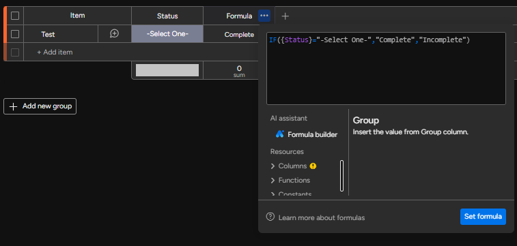Select the Test item name
The height and width of the screenshot is (246, 517).
(x=48, y=34)
